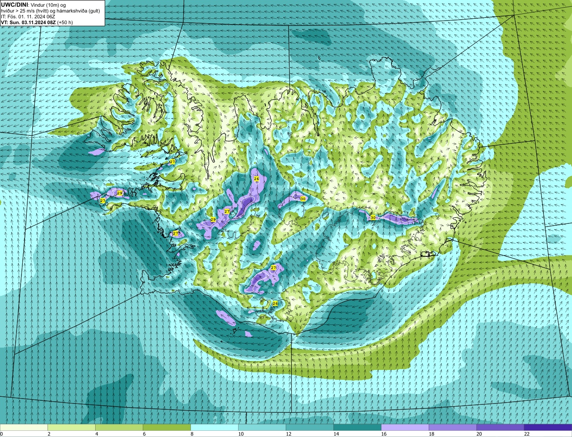Viewport: 572px width, 437px height.
Task: Click the 18–20 m/s medium purple legend swatch
Action: (x=453, y=427)
